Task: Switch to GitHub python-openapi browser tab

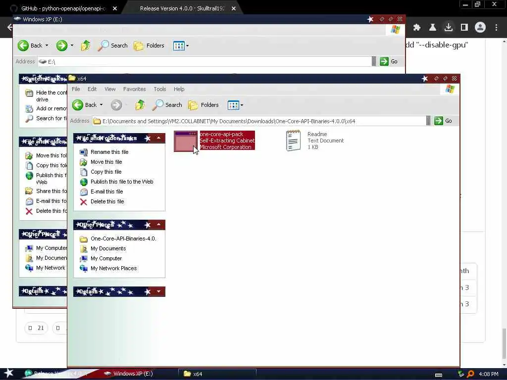Action: tap(63, 8)
